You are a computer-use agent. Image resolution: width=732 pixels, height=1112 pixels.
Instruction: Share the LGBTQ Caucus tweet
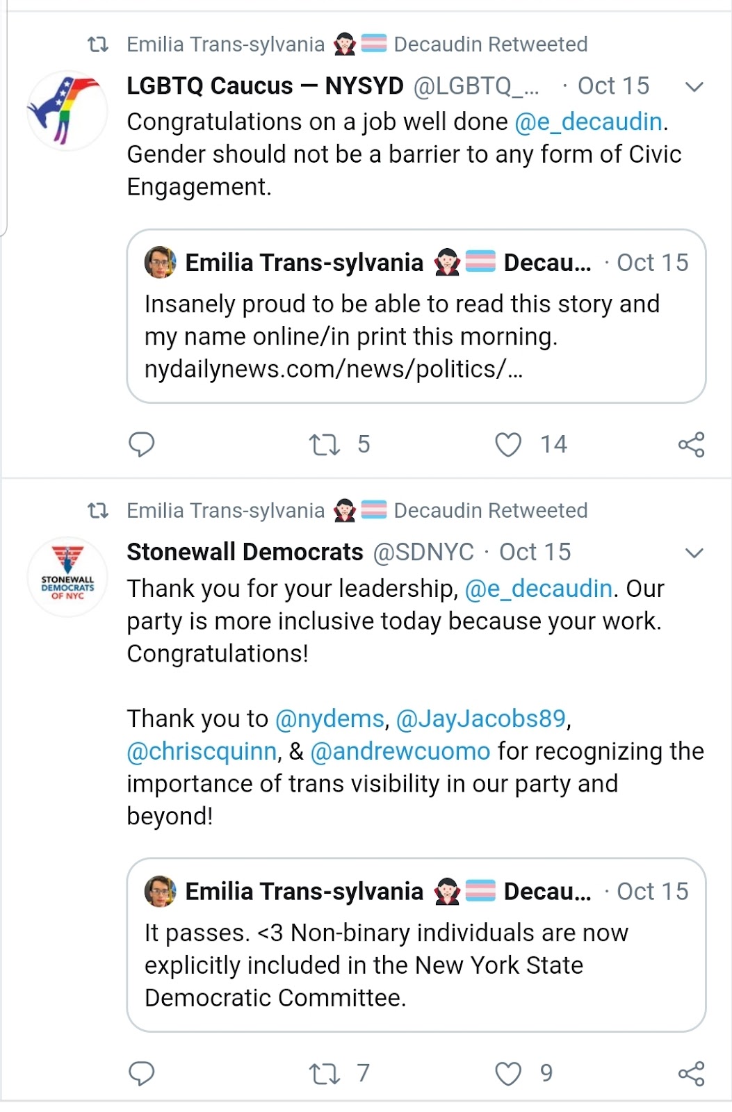[692, 445]
